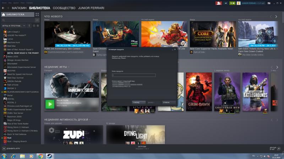Select Need for Speed: Hot Pursuit in list
This screenshot has height=159, width=284.
click(20, 74)
